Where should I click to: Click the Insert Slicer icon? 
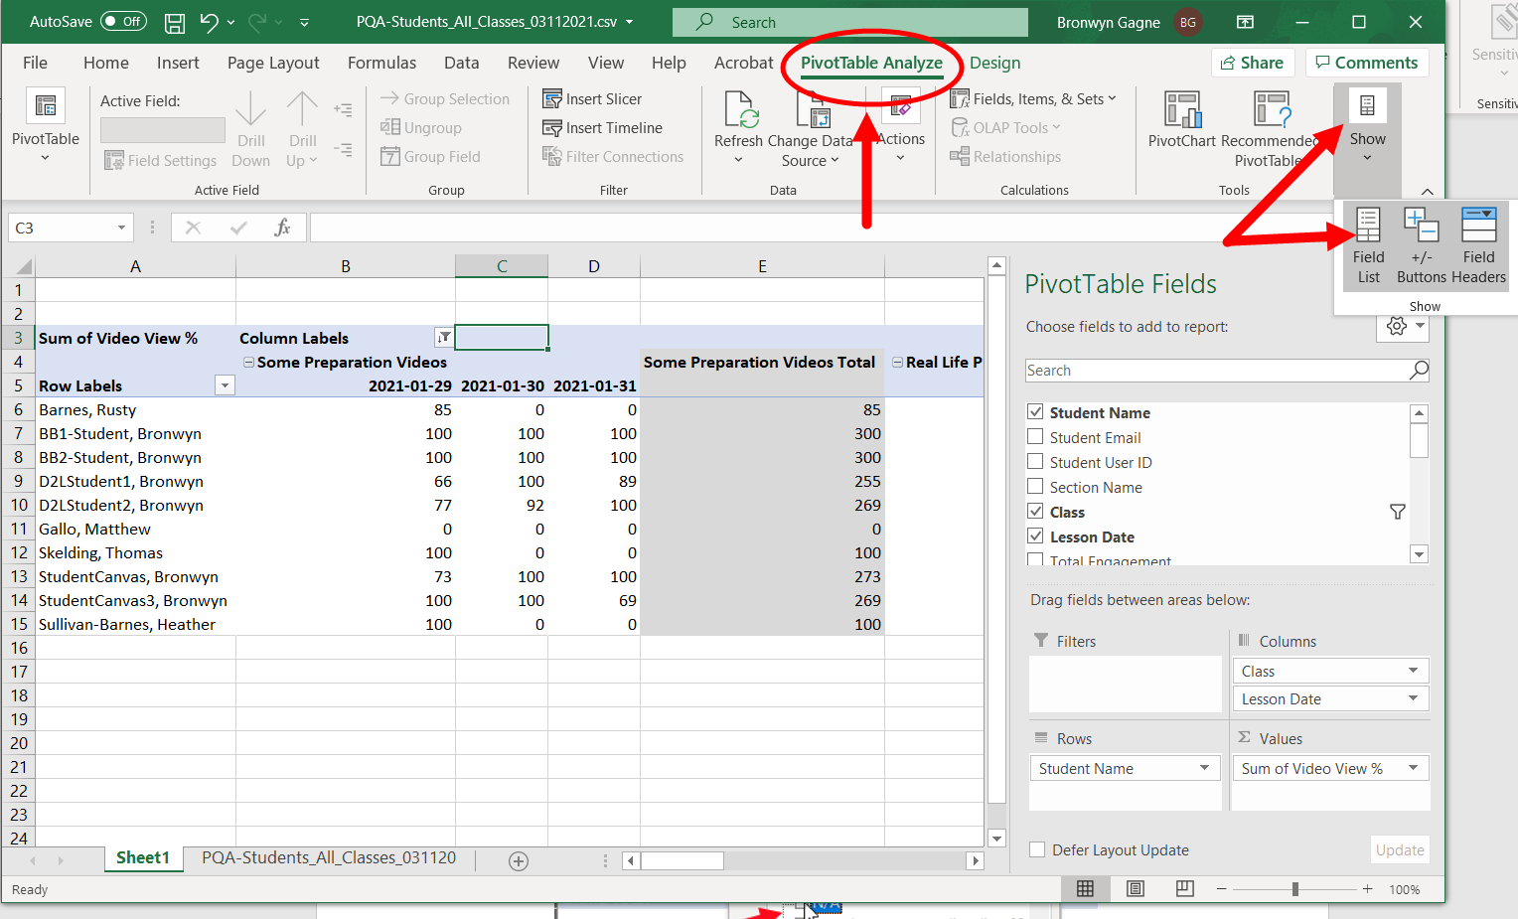click(x=552, y=99)
